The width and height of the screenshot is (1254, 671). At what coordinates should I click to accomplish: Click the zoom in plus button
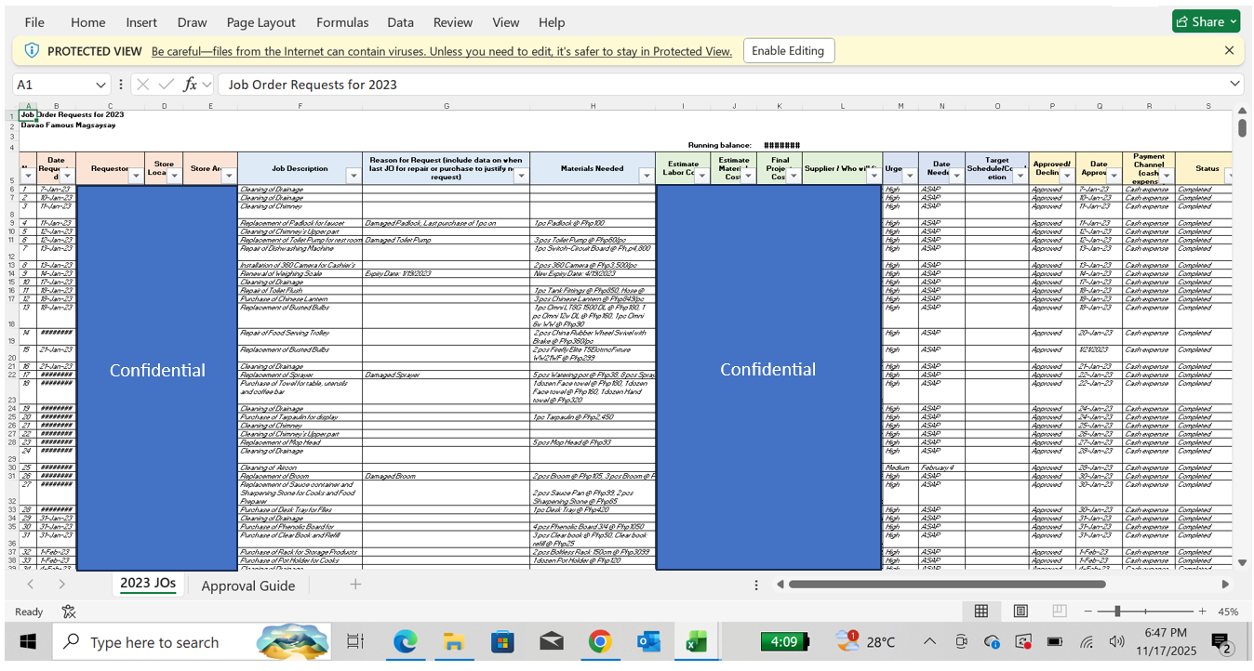point(1202,612)
